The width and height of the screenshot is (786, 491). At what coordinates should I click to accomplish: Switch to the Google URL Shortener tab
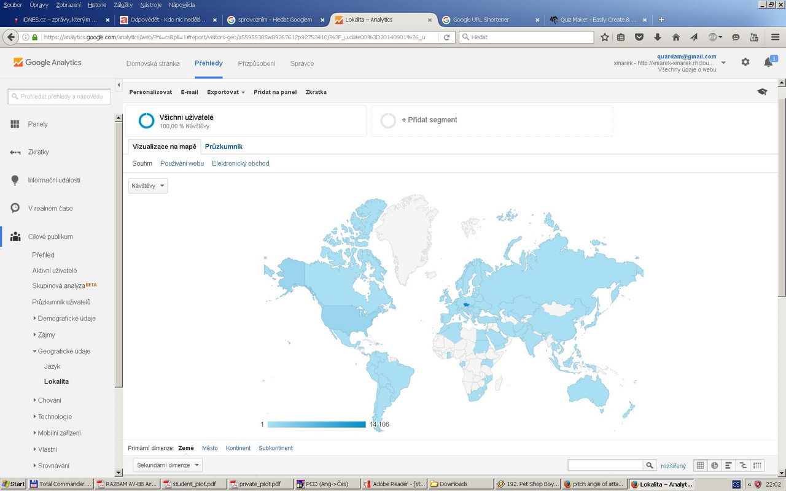491,20
